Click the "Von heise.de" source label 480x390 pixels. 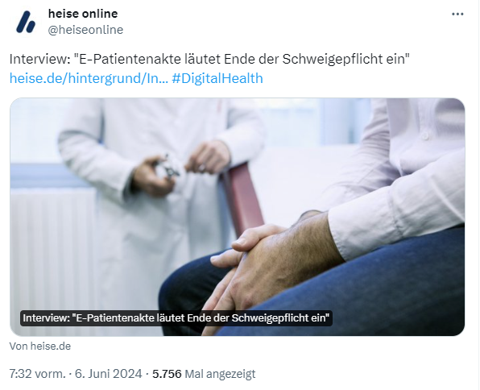tap(40, 346)
